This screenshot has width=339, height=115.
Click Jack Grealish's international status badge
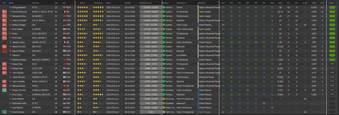tap(4, 81)
